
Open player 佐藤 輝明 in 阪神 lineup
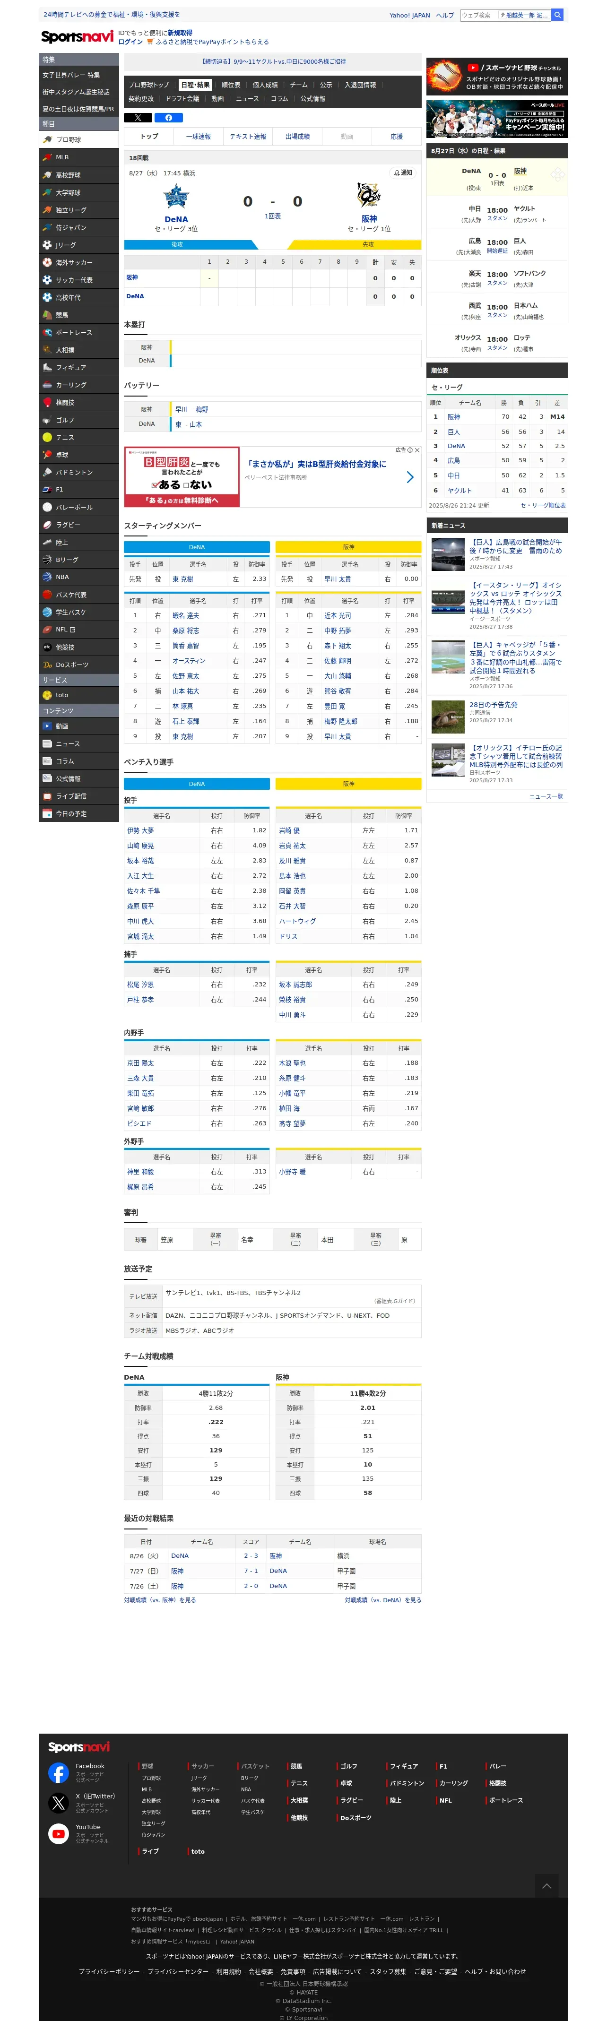(x=337, y=661)
